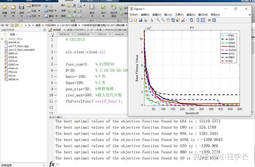Viewport: 255px width, 167px height.
Task: Open the Insert (插入) menu in Figure 1
Action: pos(168,15)
